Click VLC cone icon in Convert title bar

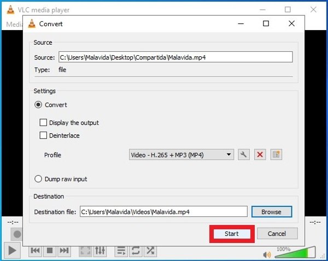pos(32,23)
